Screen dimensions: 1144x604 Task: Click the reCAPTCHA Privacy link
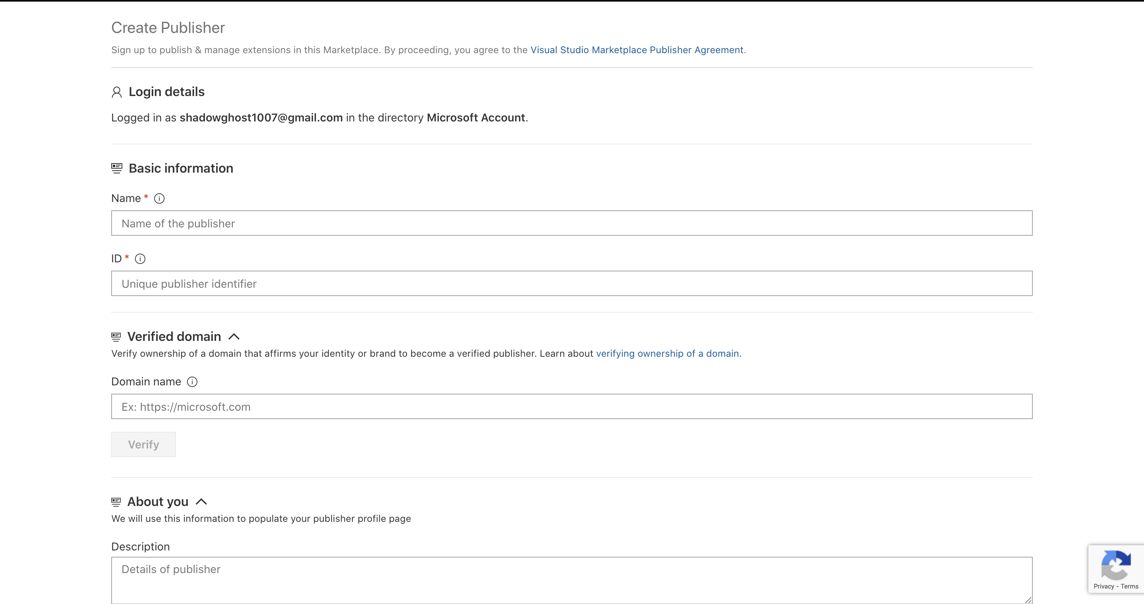1103,586
